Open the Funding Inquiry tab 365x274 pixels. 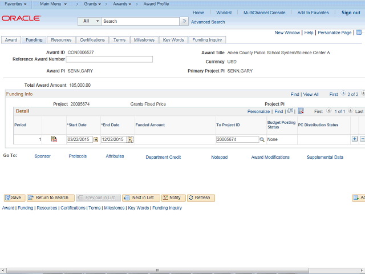[207, 40]
